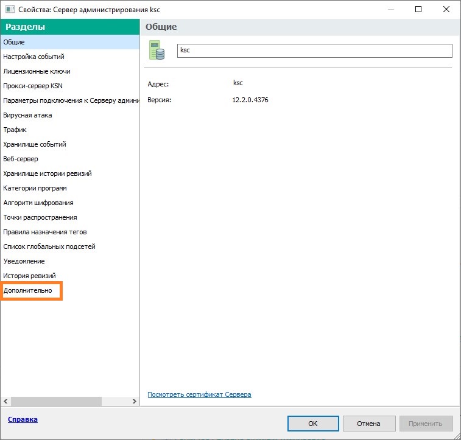Open the Трафик section

[15, 130]
